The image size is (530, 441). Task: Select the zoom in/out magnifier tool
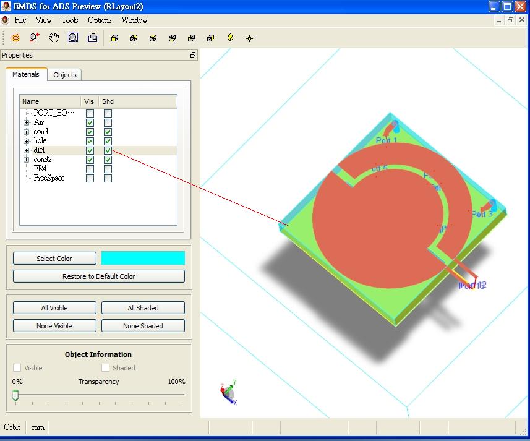click(34, 38)
